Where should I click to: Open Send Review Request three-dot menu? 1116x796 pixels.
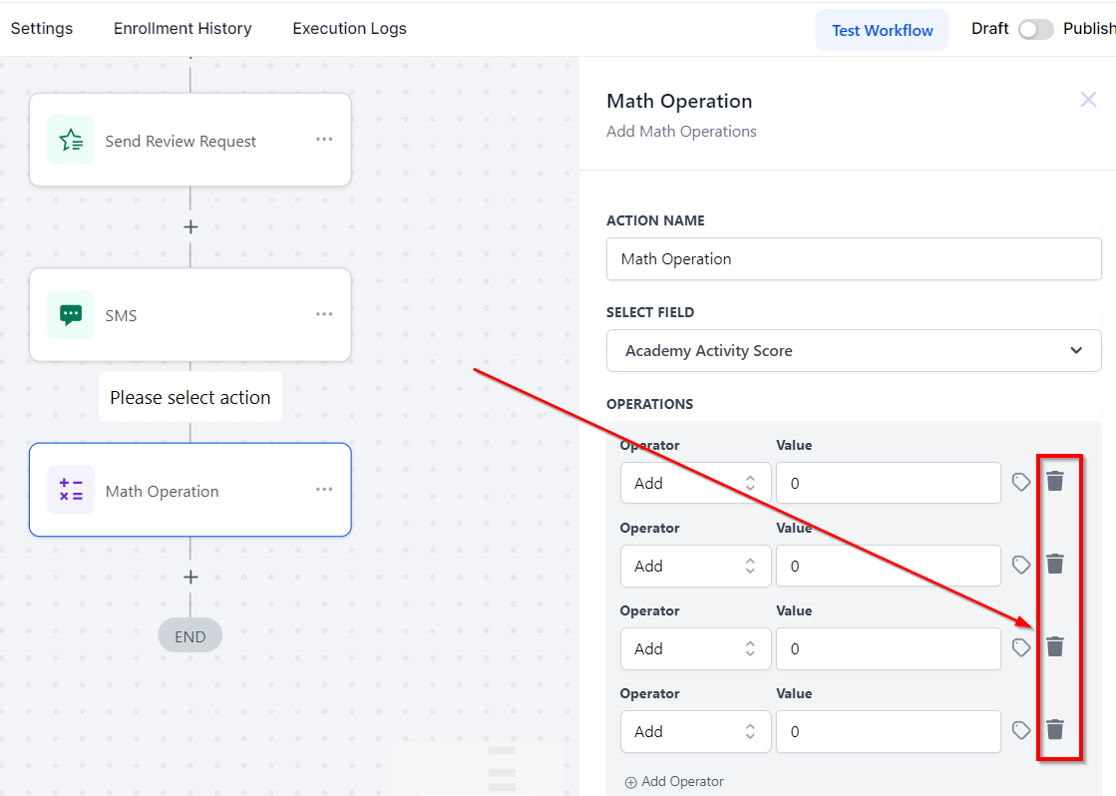324,139
